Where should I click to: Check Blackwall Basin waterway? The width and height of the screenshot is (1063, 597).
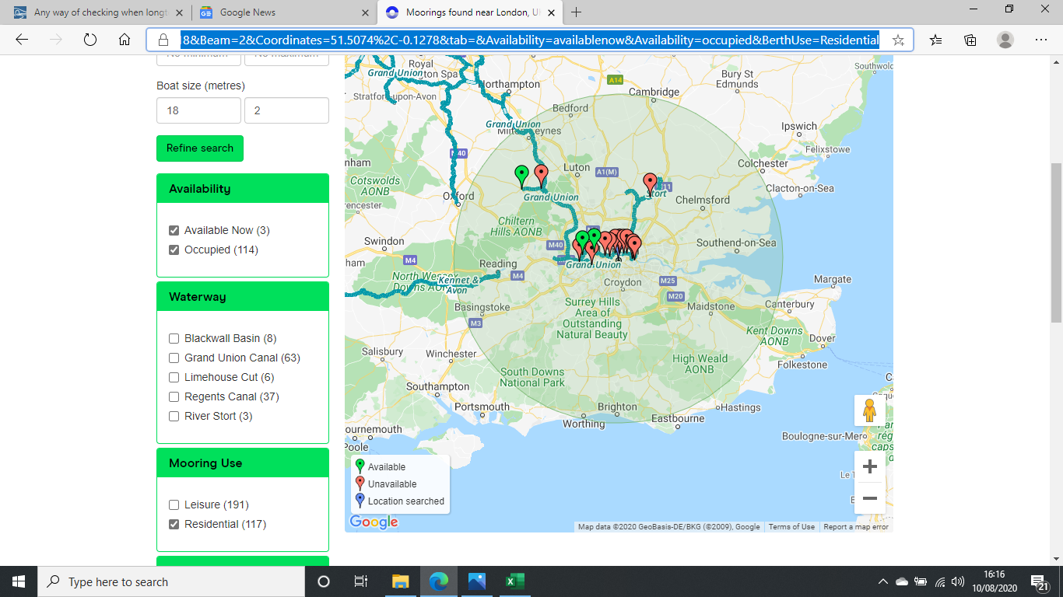(174, 339)
